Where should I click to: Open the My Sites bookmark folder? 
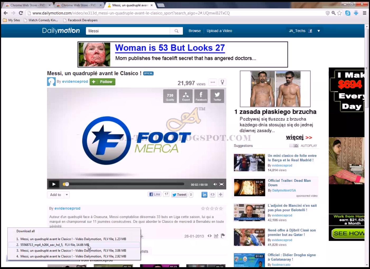point(11,20)
